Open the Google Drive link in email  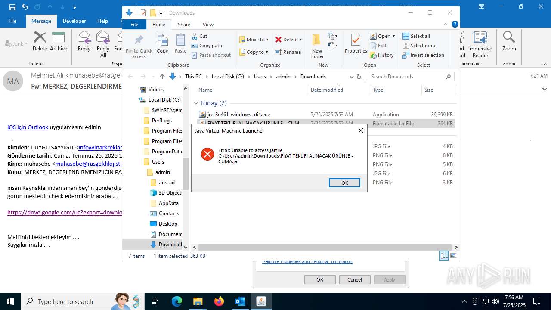[65, 212]
